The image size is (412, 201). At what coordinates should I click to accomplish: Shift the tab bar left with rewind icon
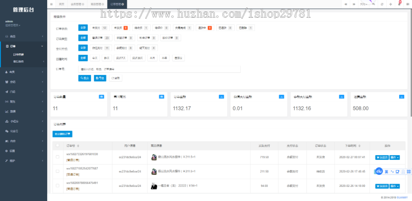(x=346, y=4)
